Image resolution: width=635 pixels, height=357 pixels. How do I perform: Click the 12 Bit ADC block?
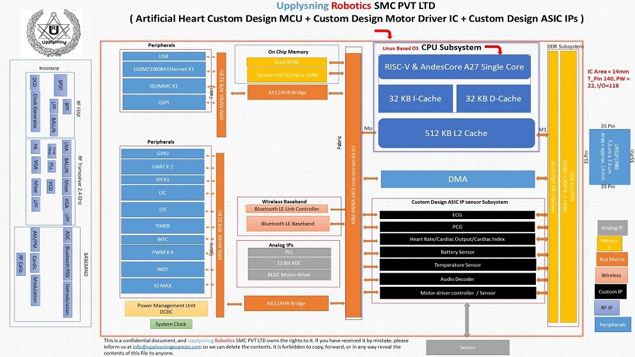pos(289,263)
